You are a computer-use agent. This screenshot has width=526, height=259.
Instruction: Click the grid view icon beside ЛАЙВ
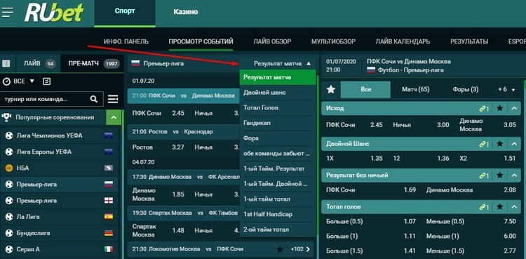[x=6, y=63]
